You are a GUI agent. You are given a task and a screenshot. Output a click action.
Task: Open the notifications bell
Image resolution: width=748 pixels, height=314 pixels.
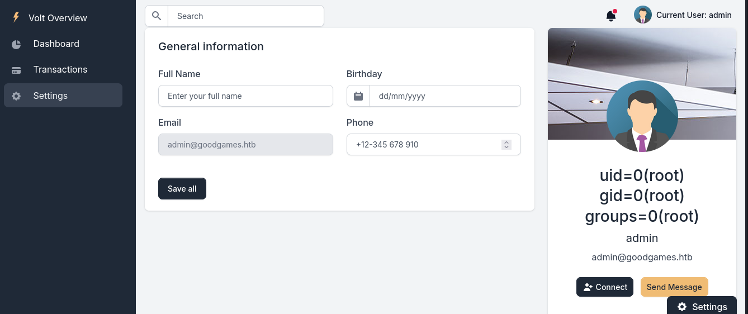[611, 16]
